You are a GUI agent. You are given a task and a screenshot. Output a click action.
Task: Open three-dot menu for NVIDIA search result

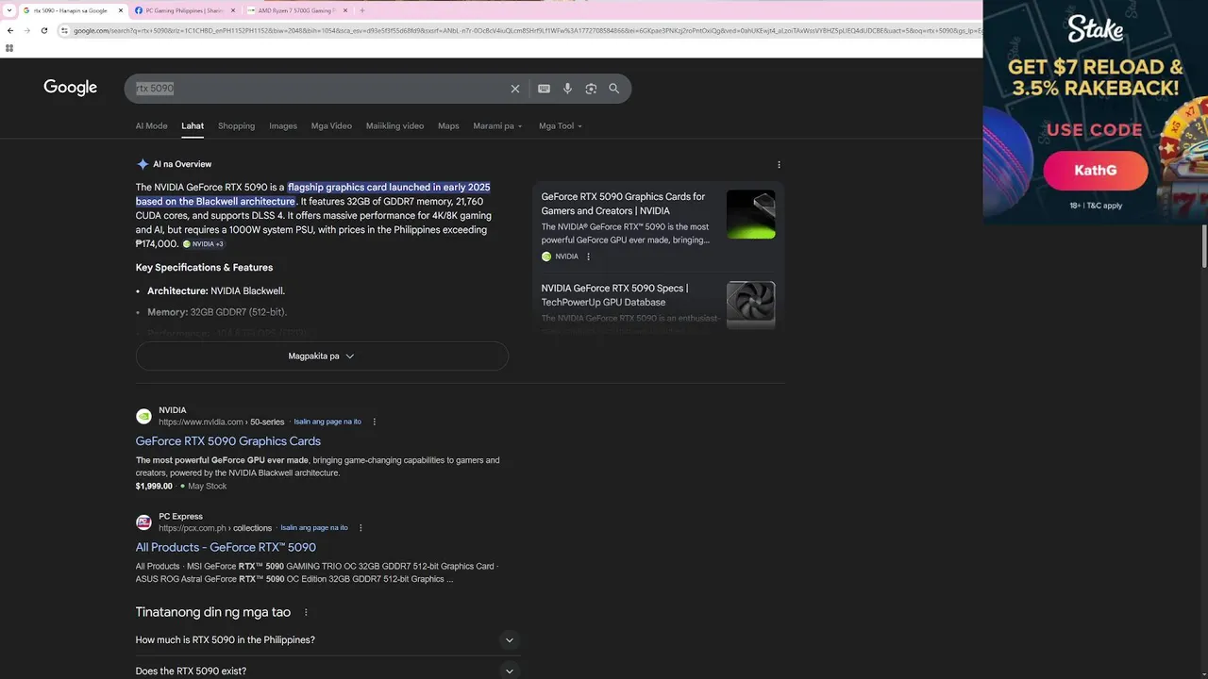(x=375, y=422)
